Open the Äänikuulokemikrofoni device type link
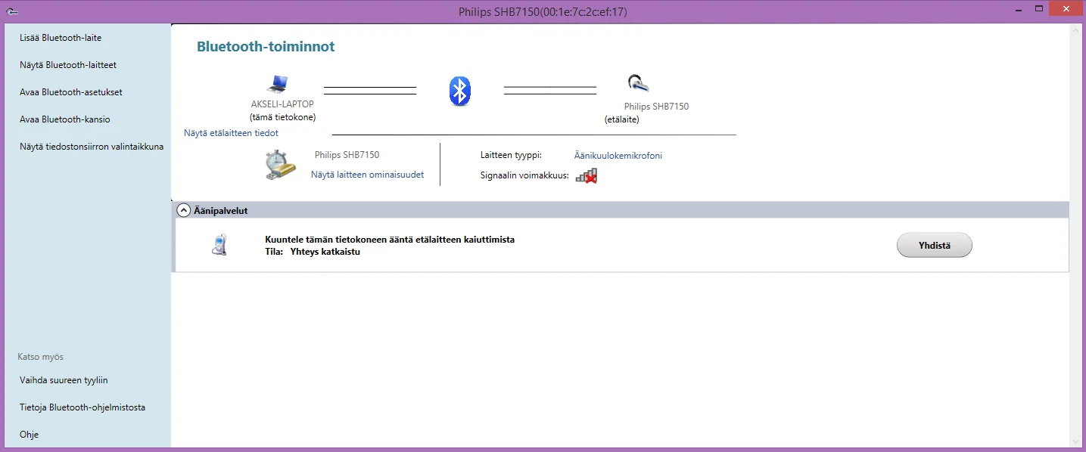Viewport: 1086px width, 452px height. coord(618,156)
